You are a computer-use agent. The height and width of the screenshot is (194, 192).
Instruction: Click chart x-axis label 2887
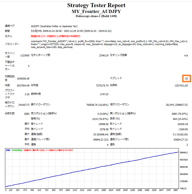176,190
